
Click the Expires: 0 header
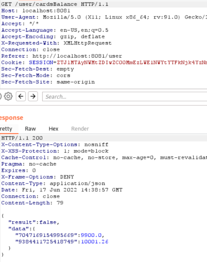tap(19, 170)
